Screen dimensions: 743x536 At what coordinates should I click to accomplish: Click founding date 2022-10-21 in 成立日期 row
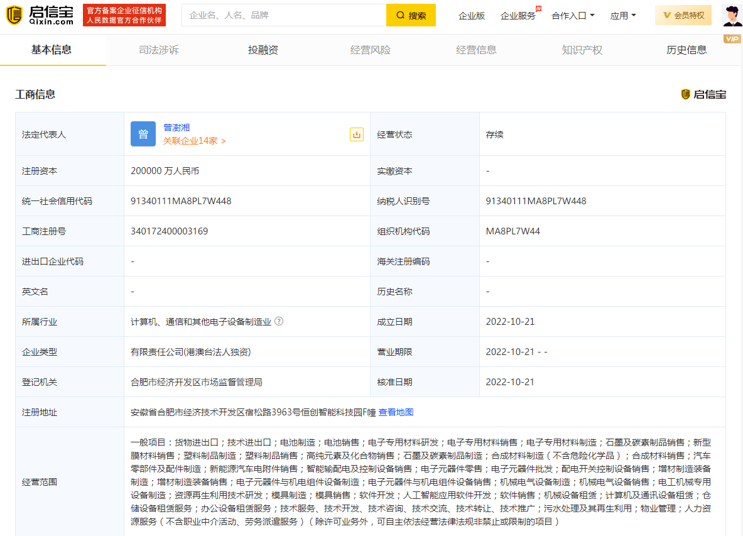pyautogui.click(x=510, y=322)
